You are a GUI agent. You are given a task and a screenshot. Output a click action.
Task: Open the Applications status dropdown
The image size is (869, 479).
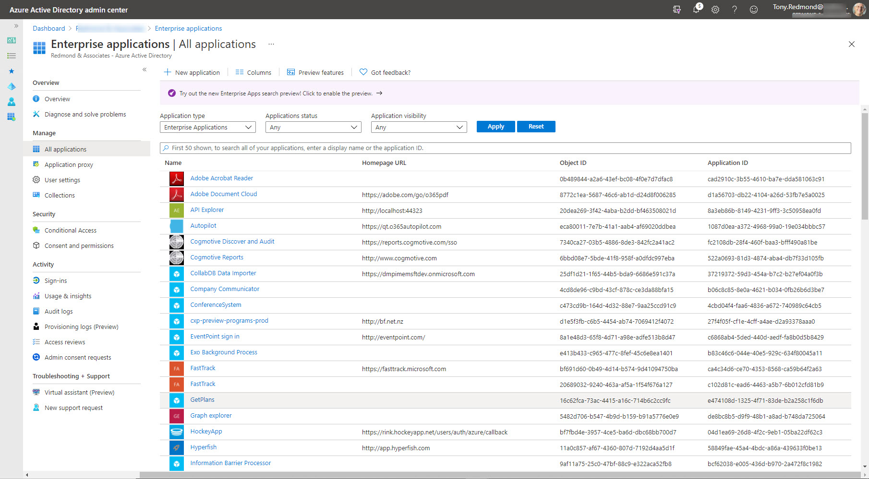(314, 127)
